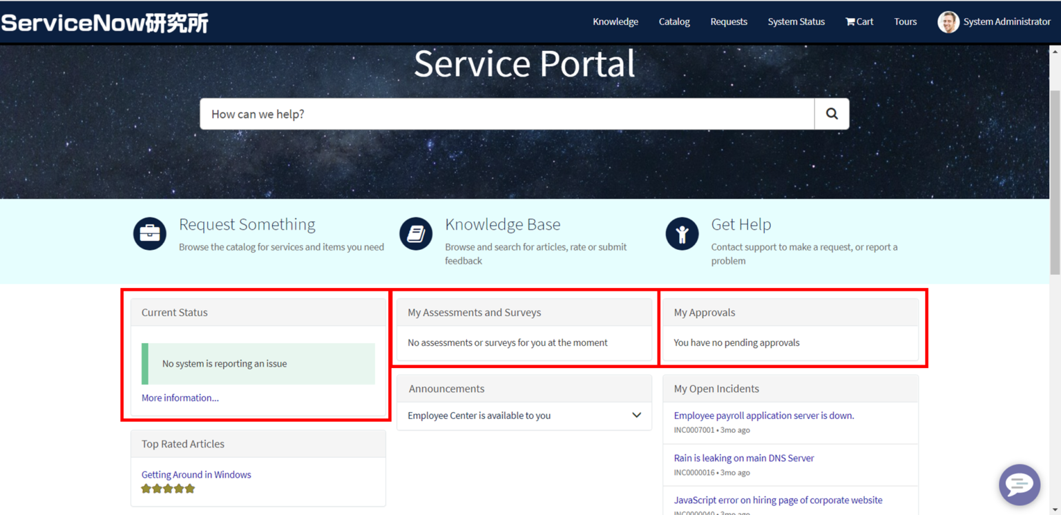Click the More information... link
This screenshot has width=1061, height=515.
tap(180, 398)
